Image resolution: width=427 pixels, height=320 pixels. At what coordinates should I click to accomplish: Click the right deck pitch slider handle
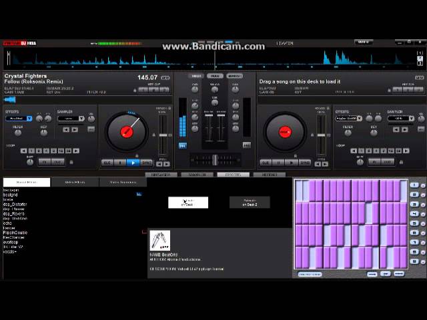(322, 135)
